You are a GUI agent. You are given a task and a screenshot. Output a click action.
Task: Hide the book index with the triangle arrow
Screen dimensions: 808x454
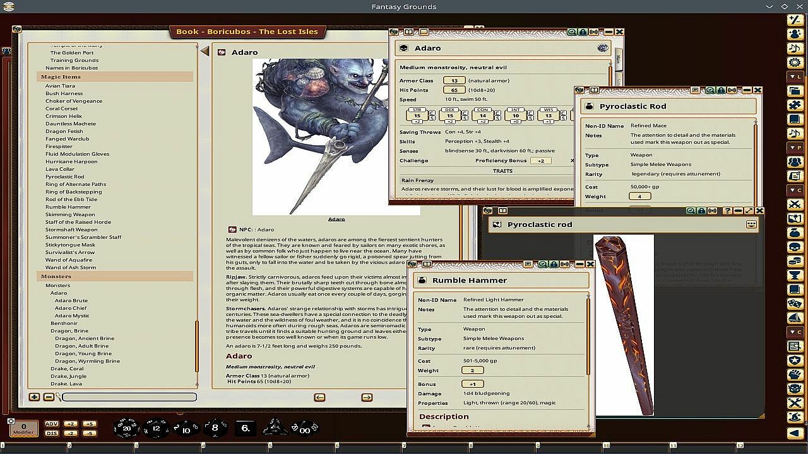(205, 51)
